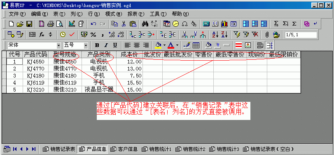
Task: Open the 报表(P) menu
Action: click(x=136, y=14)
